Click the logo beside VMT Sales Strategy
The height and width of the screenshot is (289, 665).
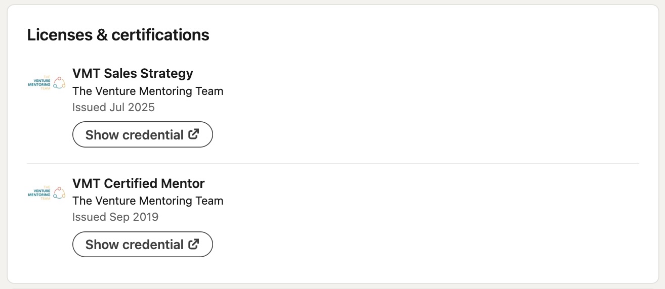click(47, 83)
